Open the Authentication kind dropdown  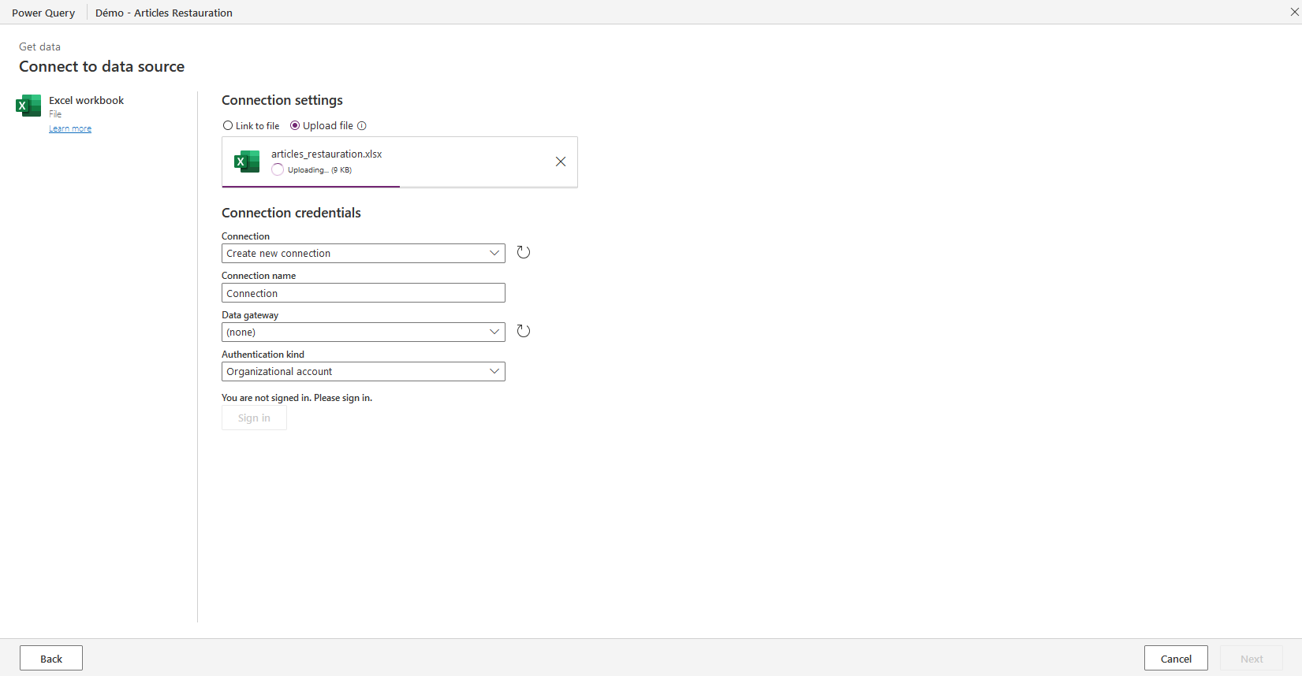364,372
